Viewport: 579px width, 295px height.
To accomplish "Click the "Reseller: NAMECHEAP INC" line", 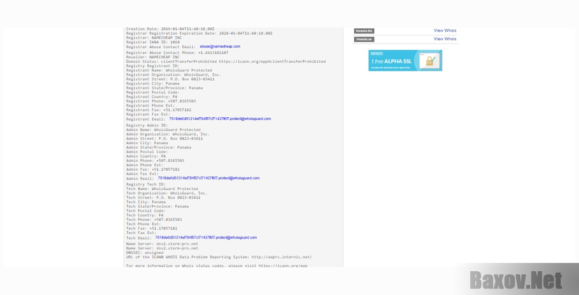I will coord(153,57).
